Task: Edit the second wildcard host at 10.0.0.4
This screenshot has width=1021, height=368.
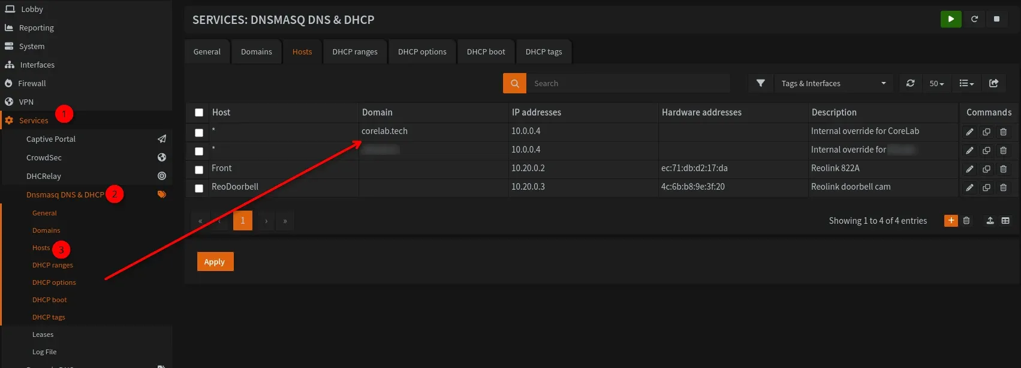Action: pos(969,151)
